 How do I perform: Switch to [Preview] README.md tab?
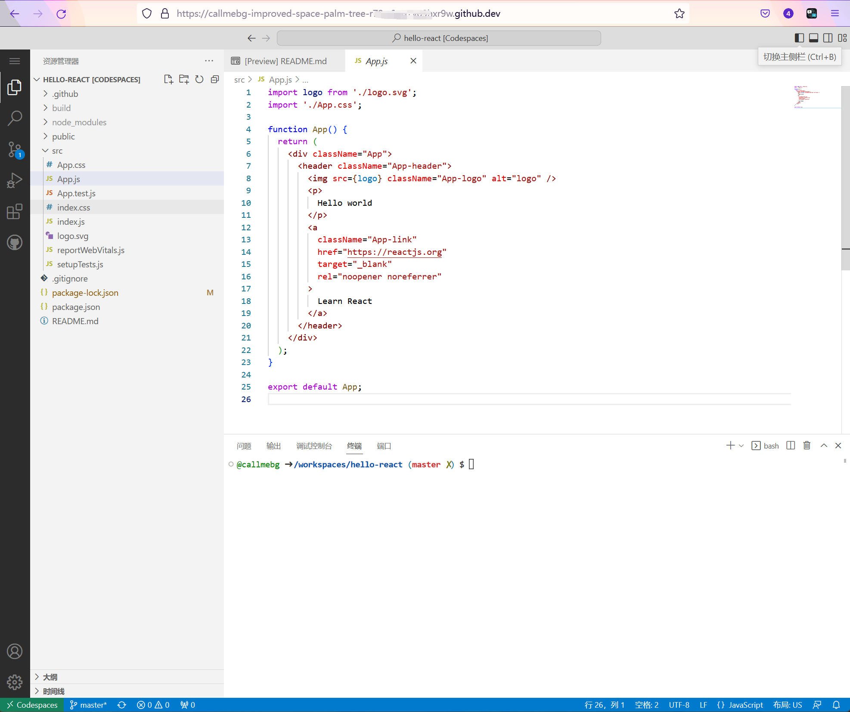[285, 61]
